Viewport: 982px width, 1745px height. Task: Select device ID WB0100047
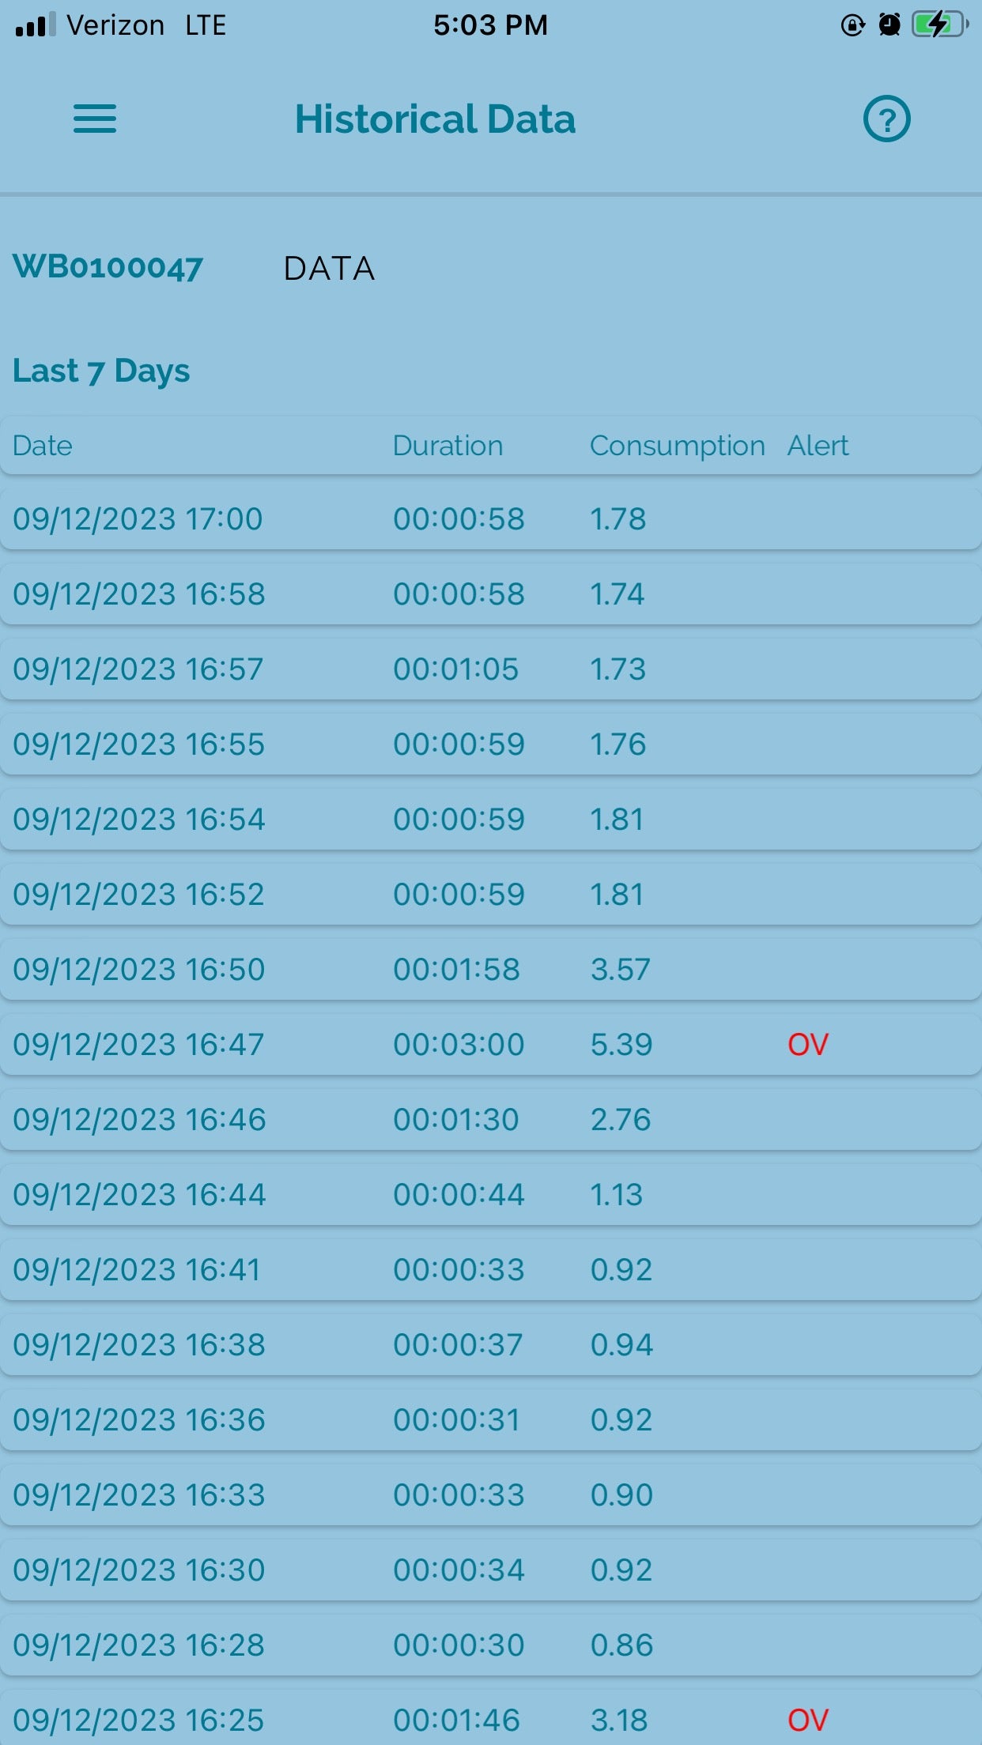click(108, 267)
